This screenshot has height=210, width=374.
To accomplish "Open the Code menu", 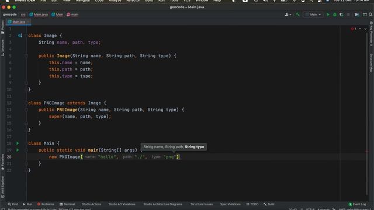I will [x=99, y=1].
